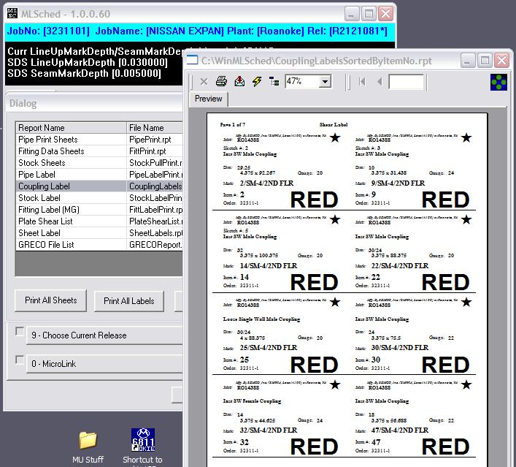Click the page number input field
The height and width of the screenshot is (467, 516).
[406, 82]
